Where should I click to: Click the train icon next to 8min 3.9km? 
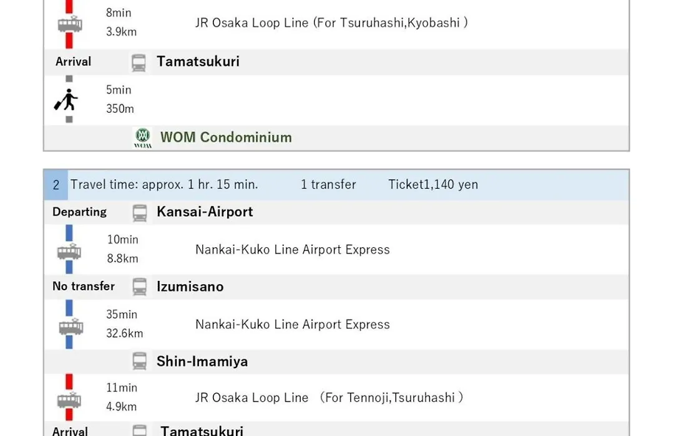pos(70,24)
